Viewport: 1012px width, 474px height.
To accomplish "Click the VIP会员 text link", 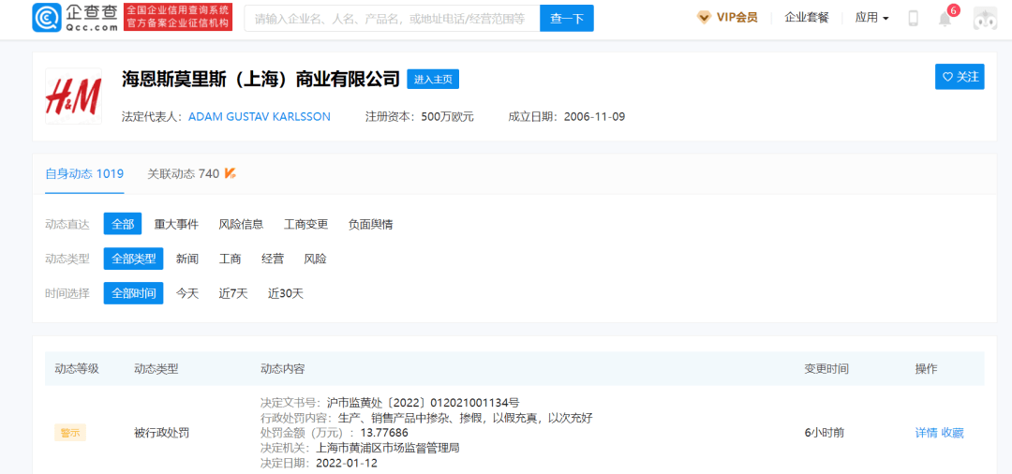I will pos(737,18).
